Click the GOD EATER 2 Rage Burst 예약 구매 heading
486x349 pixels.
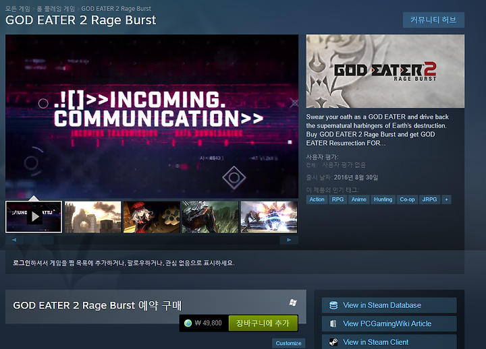pos(97,305)
